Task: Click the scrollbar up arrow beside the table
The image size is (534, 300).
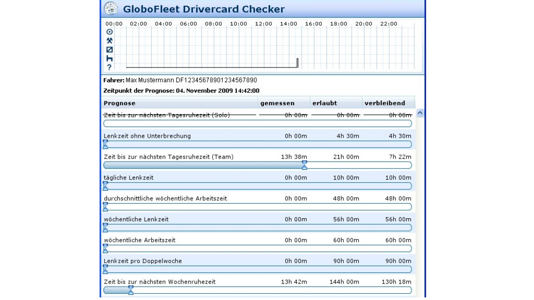Action: [420, 113]
